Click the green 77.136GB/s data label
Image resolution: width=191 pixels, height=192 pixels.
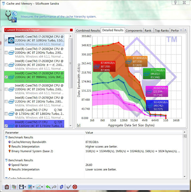pos(154,74)
